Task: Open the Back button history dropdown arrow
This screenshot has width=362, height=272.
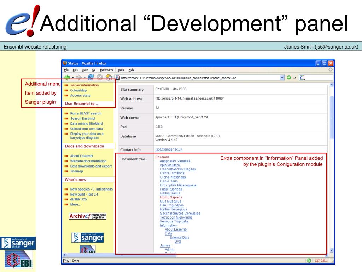Action: [x=73, y=78]
